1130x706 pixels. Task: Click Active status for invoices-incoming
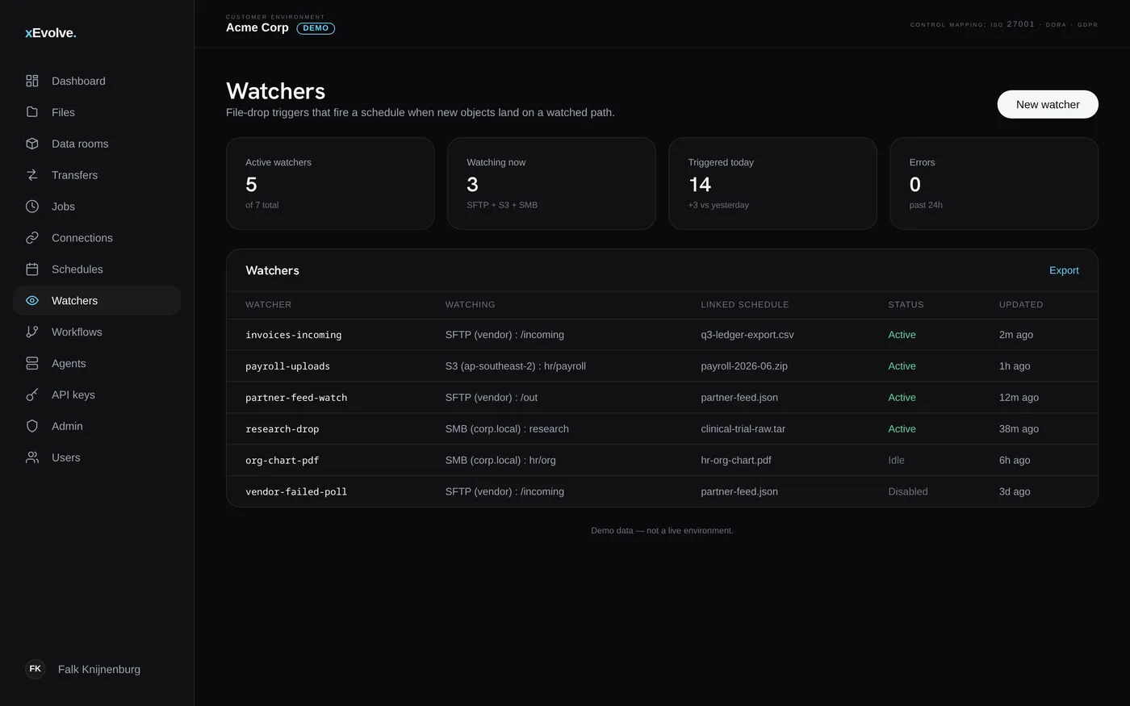(x=902, y=335)
